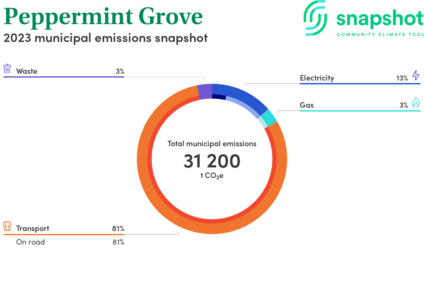Select the Gas category label

(307, 105)
